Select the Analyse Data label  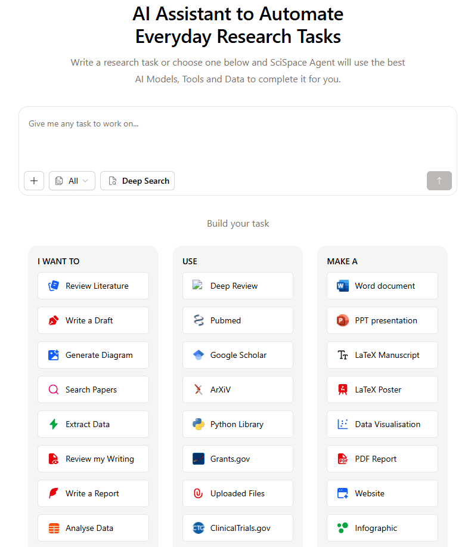pos(89,528)
